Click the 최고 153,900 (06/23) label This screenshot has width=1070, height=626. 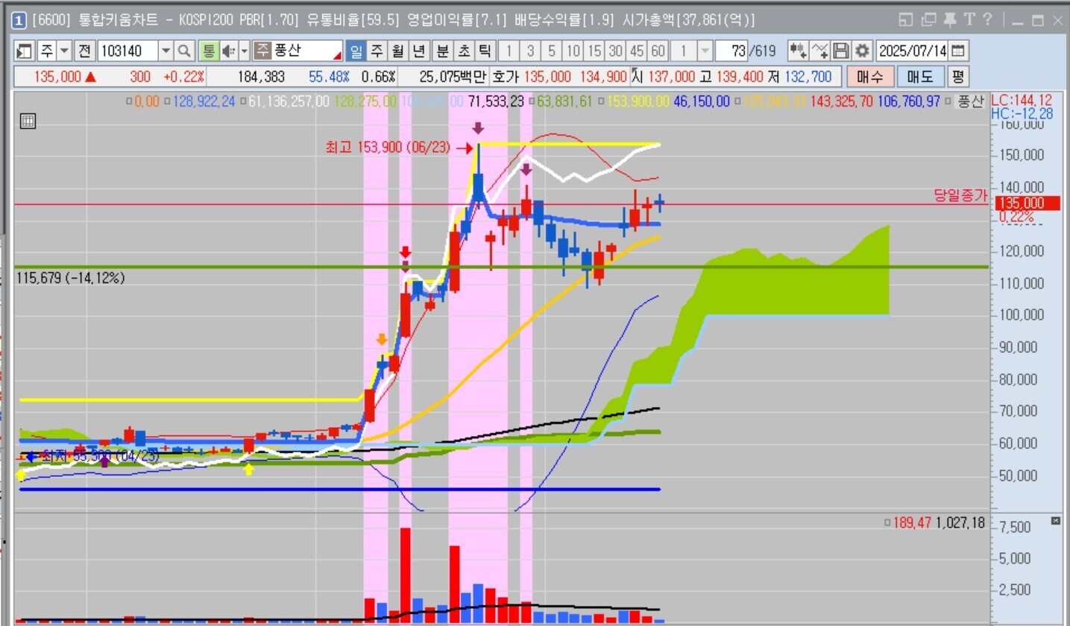coord(388,148)
